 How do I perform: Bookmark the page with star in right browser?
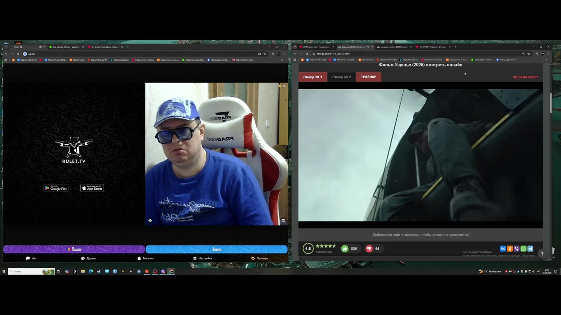[x=529, y=54]
